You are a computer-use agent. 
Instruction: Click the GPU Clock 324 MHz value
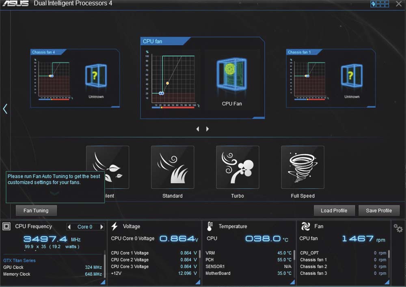point(93,268)
